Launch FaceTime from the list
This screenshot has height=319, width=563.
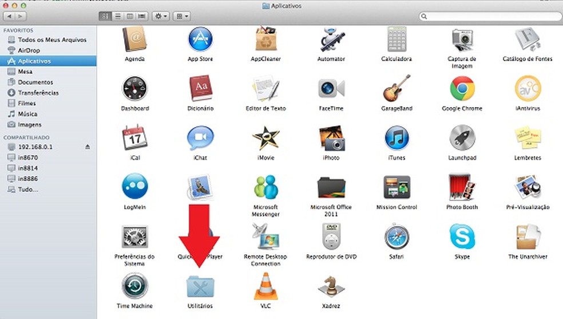pyautogui.click(x=331, y=88)
